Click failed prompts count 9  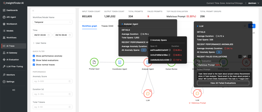pyautogui.click(x=148, y=16)
